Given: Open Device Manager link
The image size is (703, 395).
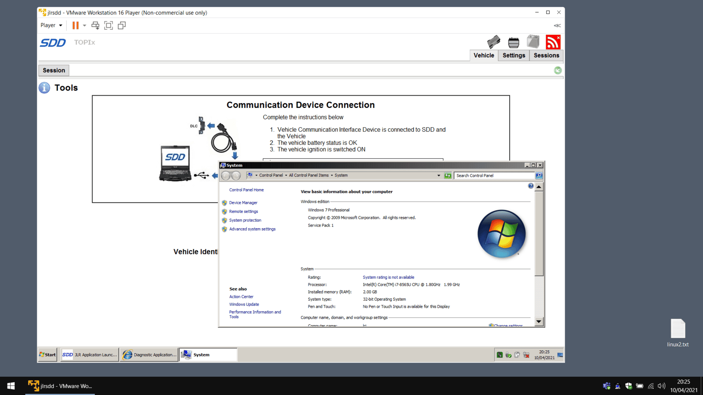Looking at the screenshot, I should (x=243, y=203).
